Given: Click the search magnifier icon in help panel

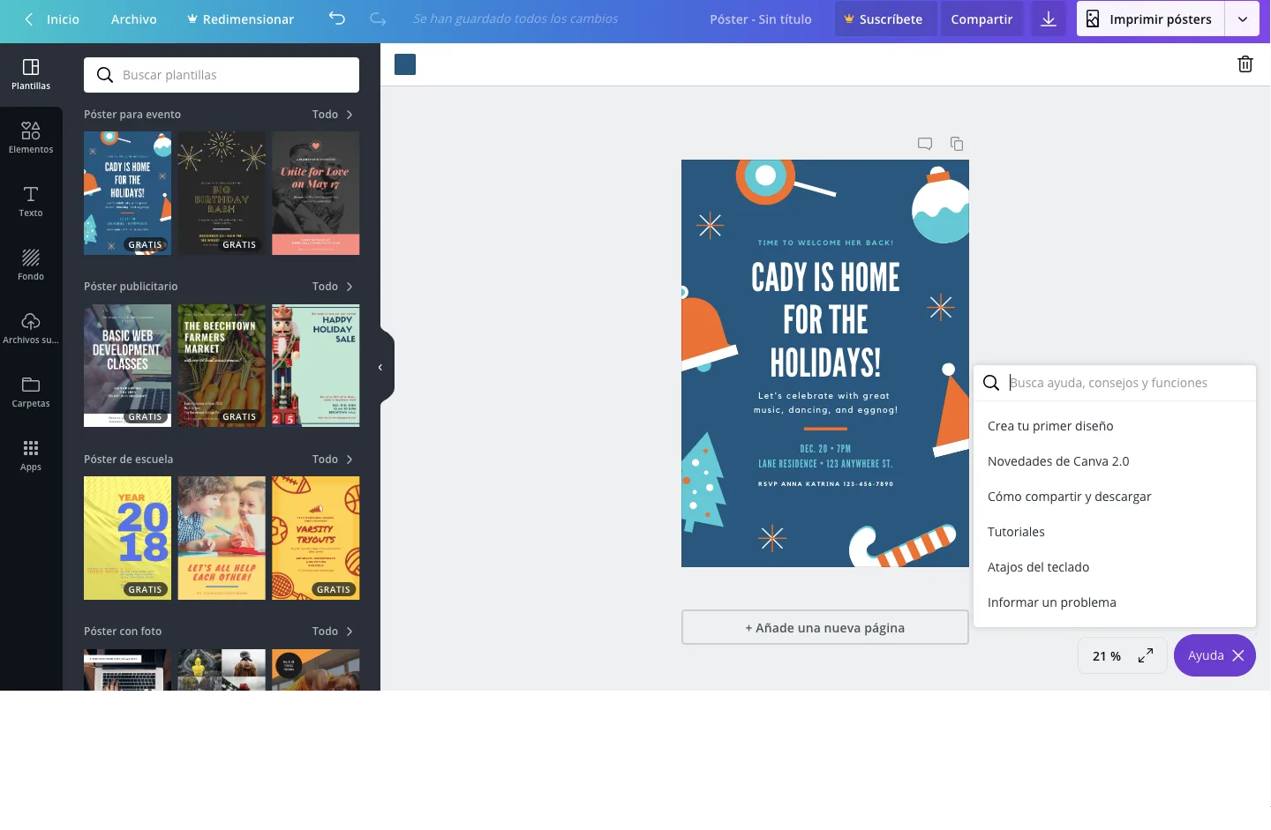Looking at the screenshot, I should pos(991,383).
